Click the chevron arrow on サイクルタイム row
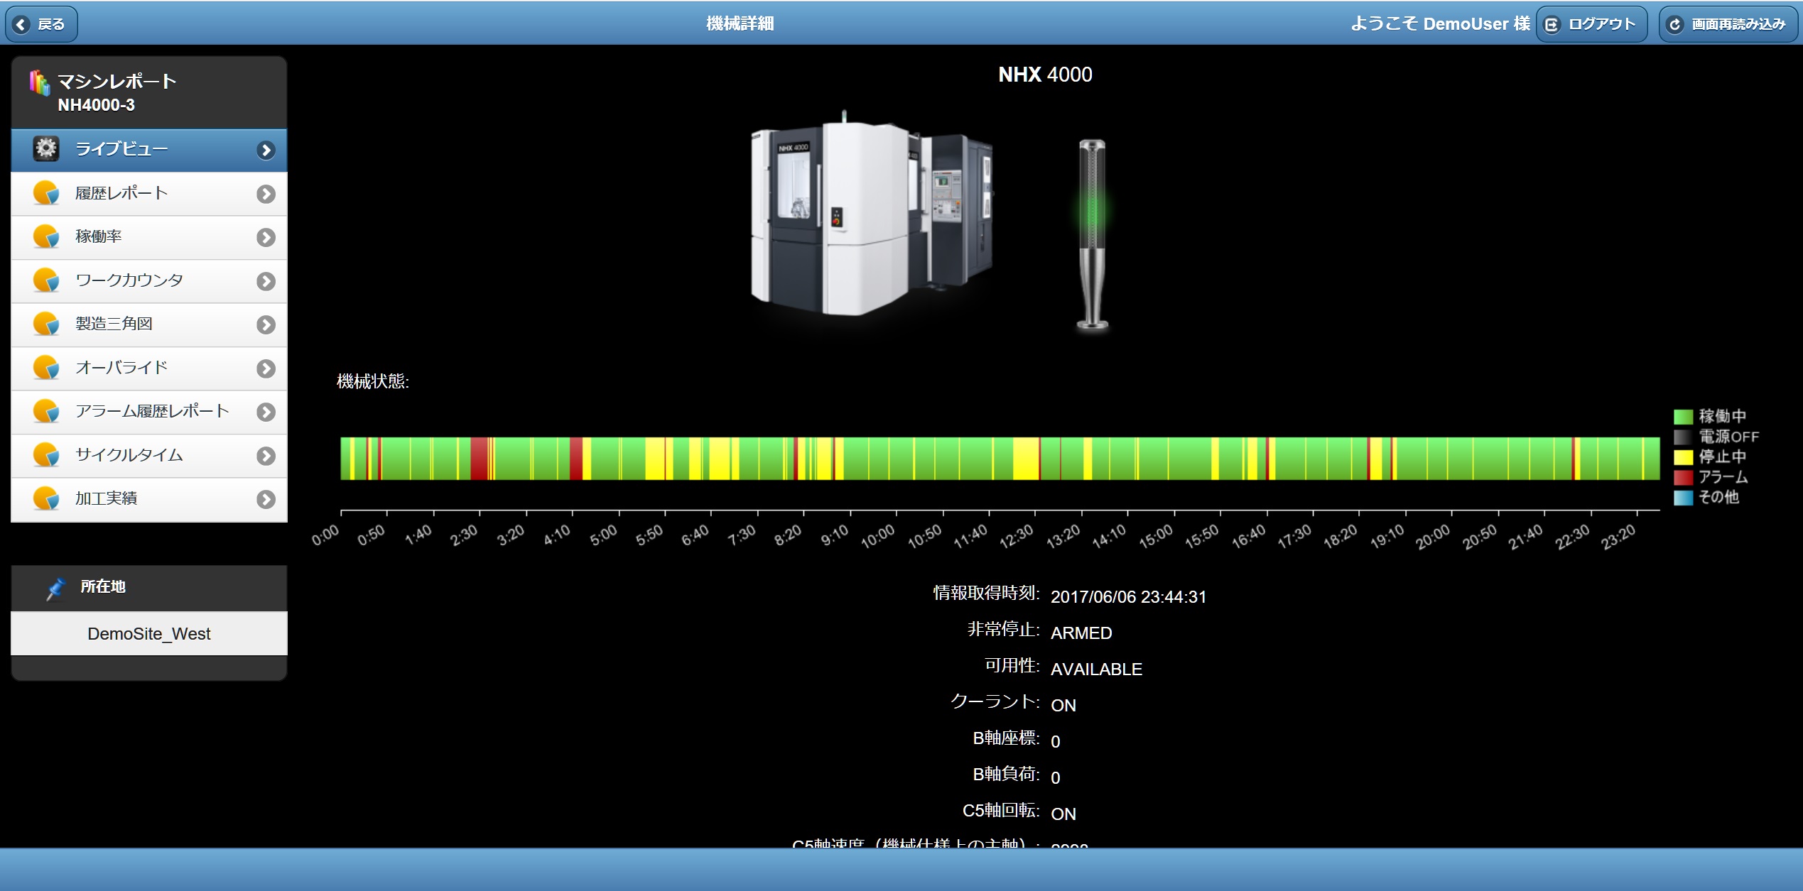 [x=266, y=456]
